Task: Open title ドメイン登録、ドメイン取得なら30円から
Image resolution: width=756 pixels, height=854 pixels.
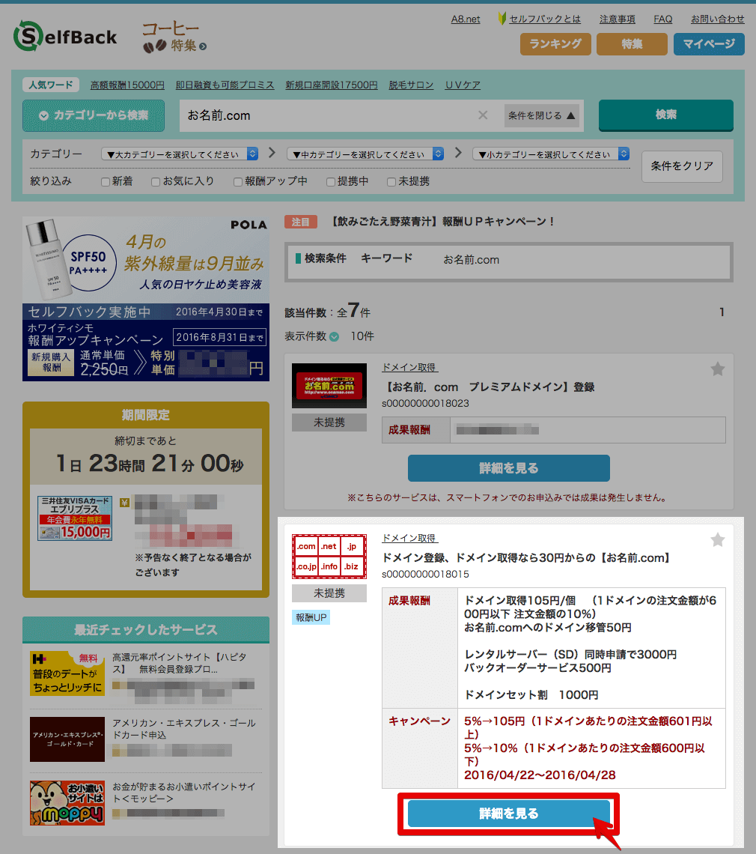Action: click(527, 557)
